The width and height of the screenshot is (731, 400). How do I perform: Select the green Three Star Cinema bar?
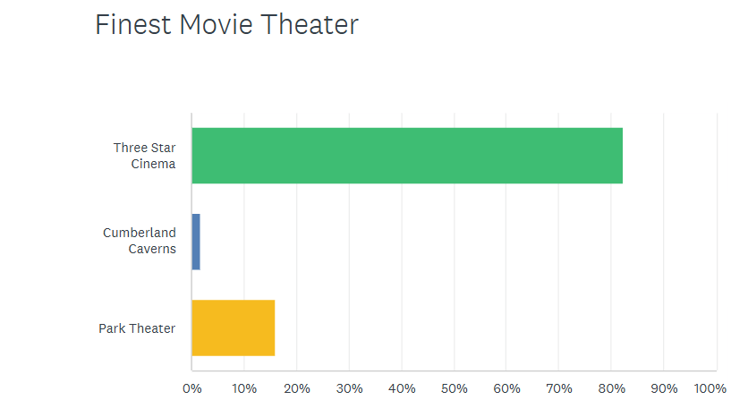[x=406, y=156]
